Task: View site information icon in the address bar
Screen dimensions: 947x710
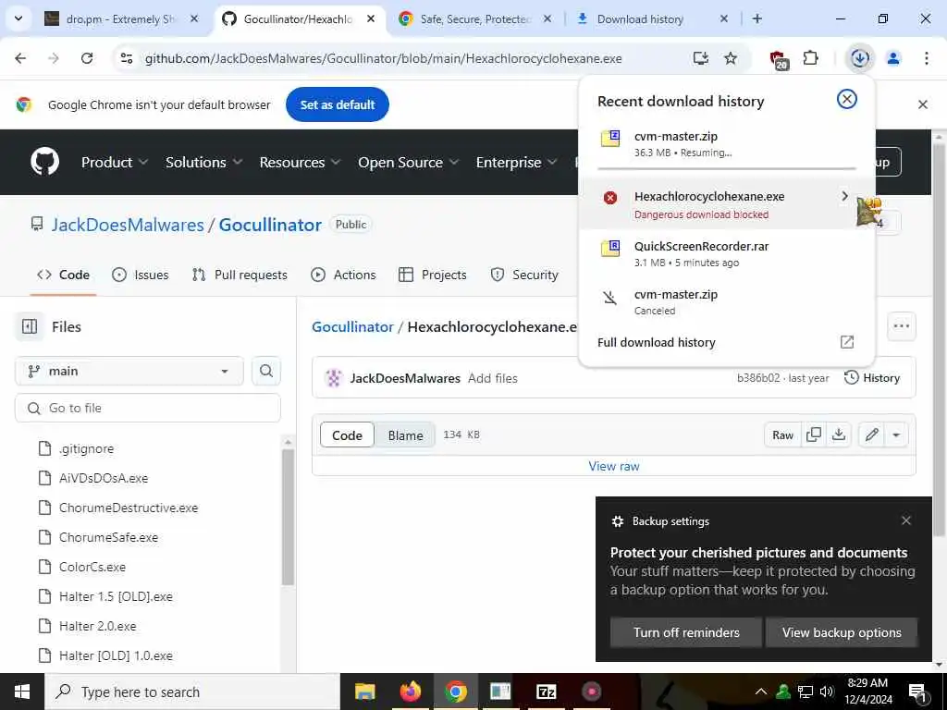Action: 127,58
